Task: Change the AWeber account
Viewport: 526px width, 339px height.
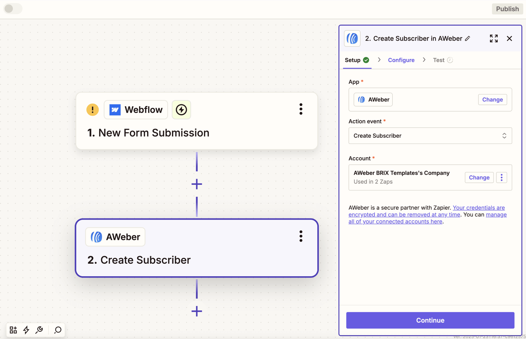Action: point(479,178)
